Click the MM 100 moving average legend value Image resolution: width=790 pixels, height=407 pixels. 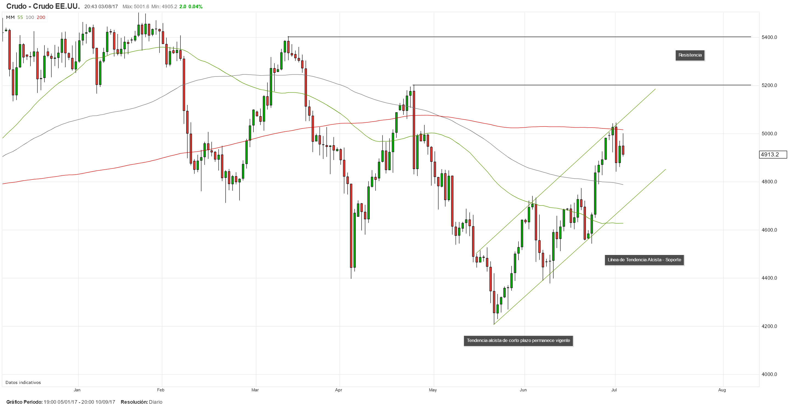click(x=30, y=18)
